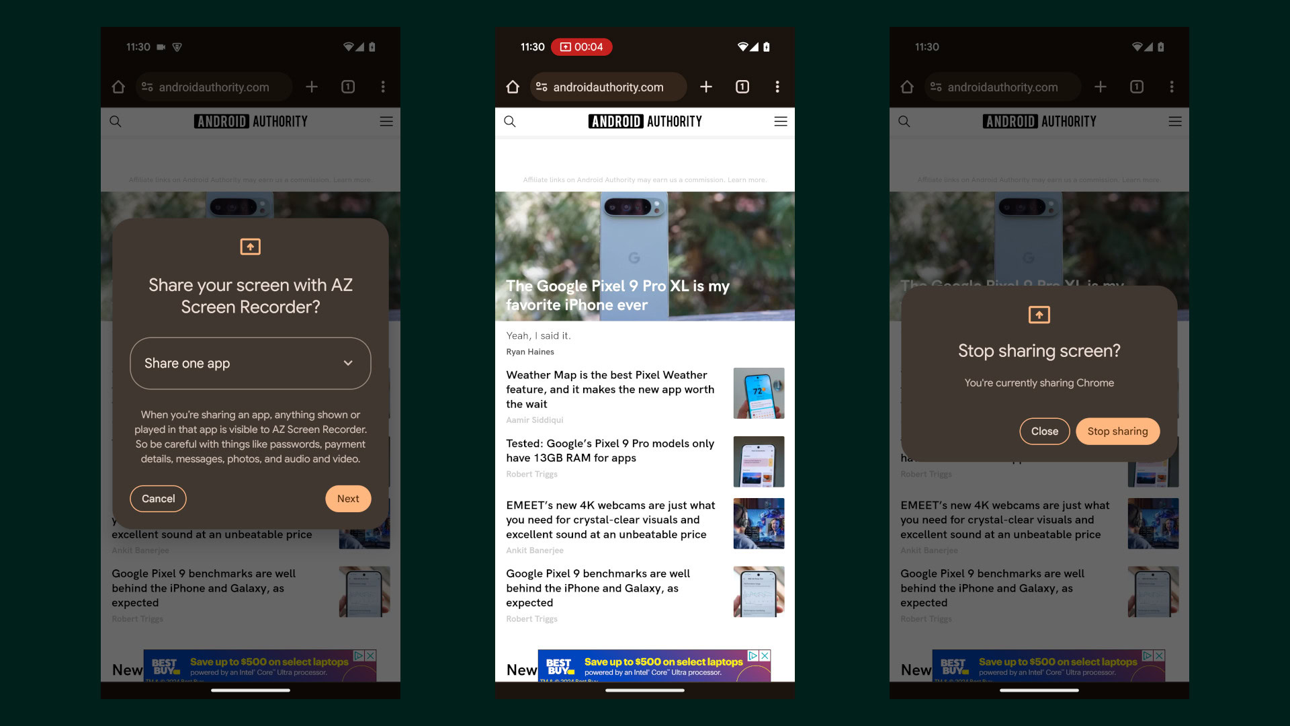
Task: Select the Chrome home icon in address bar
Action: pos(512,86)
